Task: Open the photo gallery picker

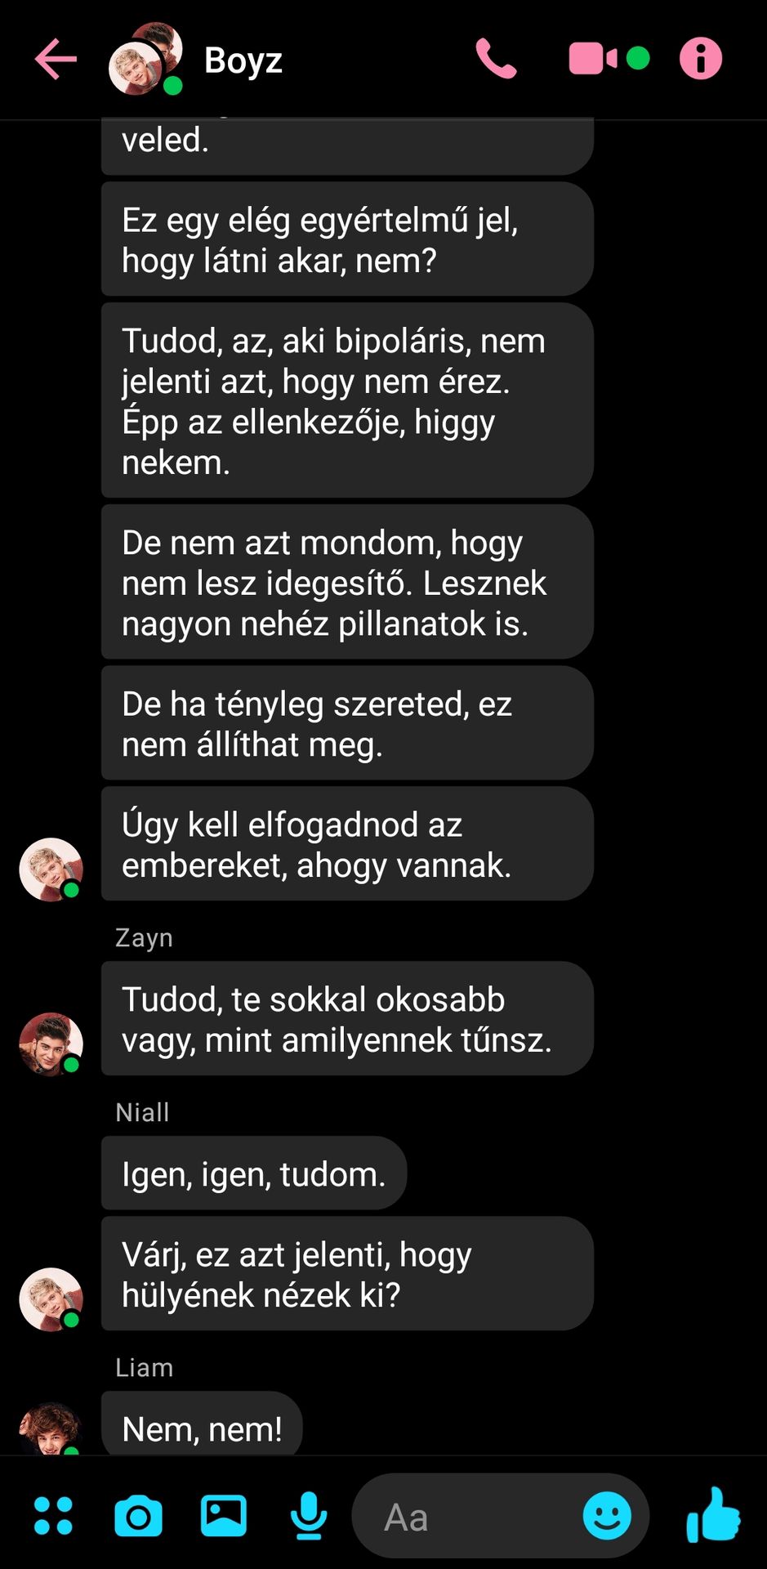Action: point(224,1516)
